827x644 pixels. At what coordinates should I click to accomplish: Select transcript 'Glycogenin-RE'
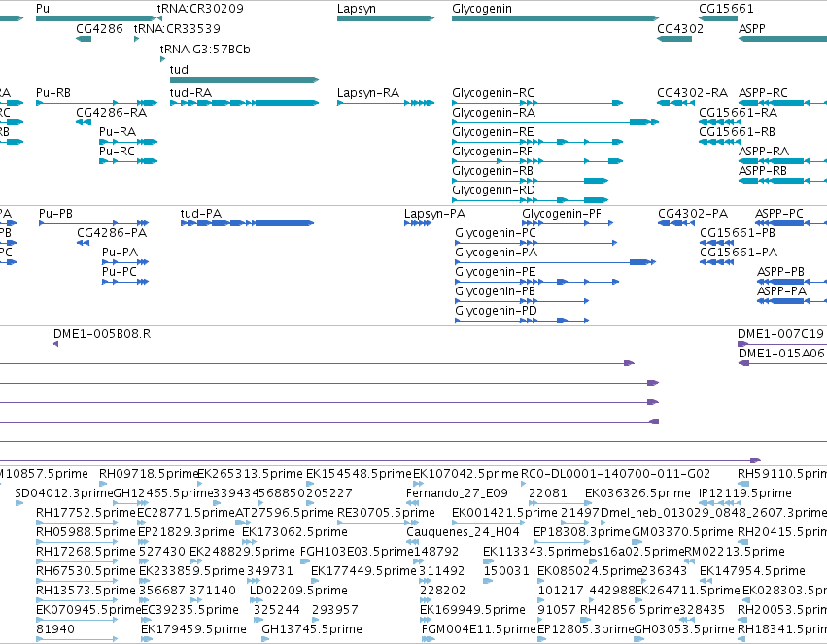point(493,132)
